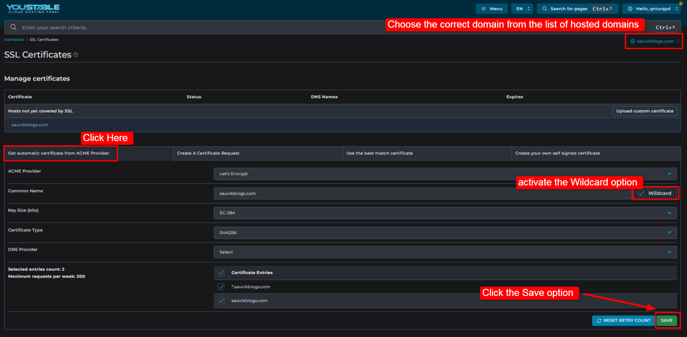Screen dimensions: 687x337
Task: Click the Common Name input field
Action: tap(423, 193)
